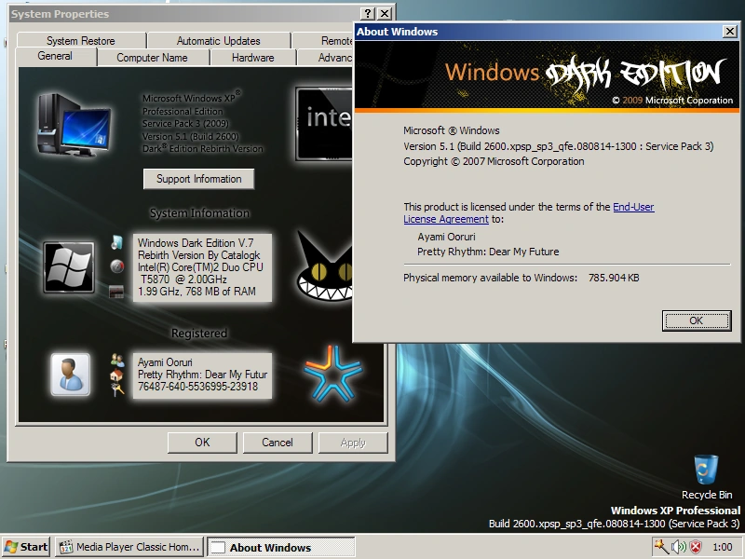
Task: Click the Registered heading
Action: 199,334
